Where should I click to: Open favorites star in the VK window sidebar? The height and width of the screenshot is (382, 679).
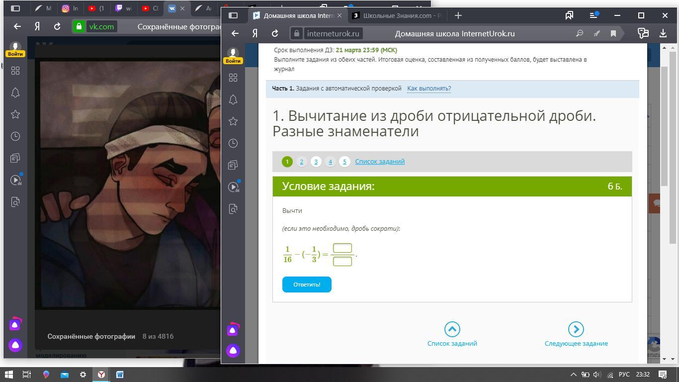(15, 114)
